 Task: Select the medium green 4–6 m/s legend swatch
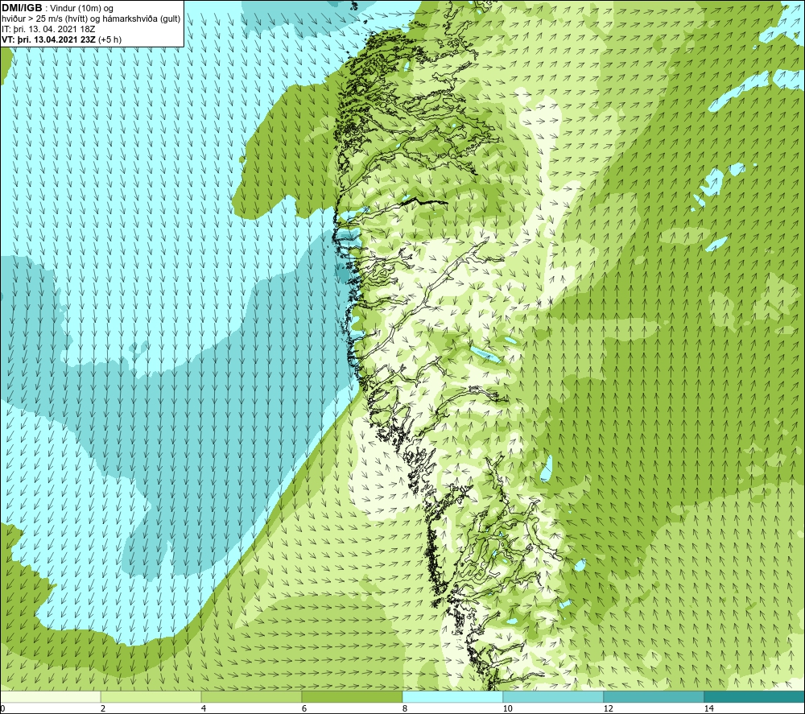pos(251,696)
